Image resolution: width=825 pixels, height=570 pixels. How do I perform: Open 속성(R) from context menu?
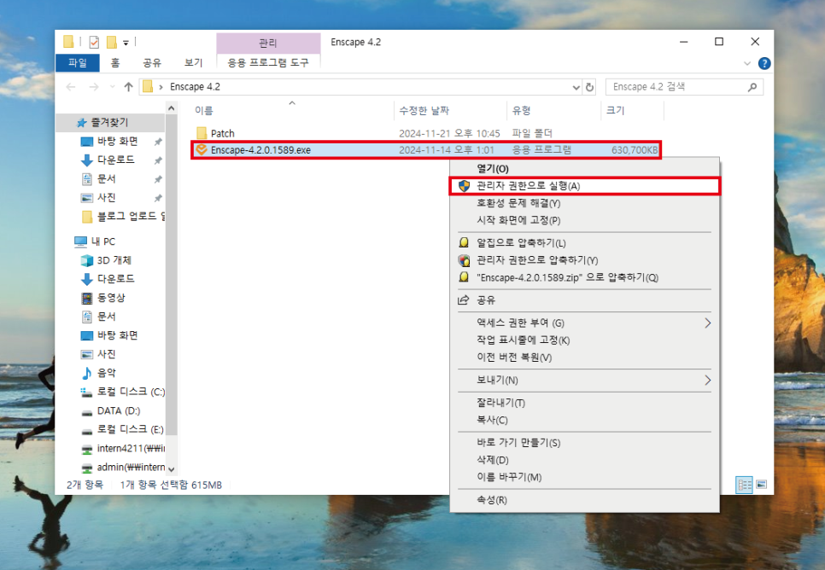(584, 500)
